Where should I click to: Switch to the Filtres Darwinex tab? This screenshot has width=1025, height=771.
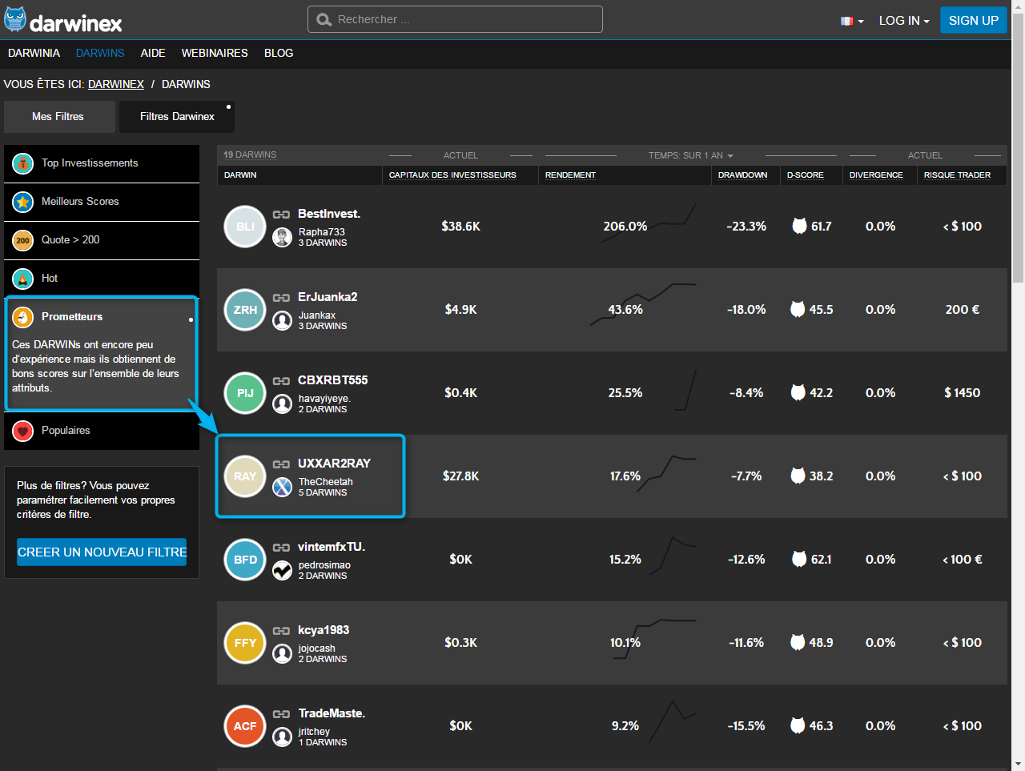[177, 117]
